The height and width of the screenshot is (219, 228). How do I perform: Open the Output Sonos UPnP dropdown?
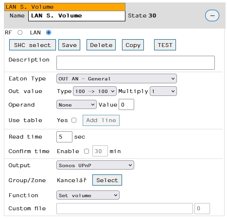[x=95, y=165]
